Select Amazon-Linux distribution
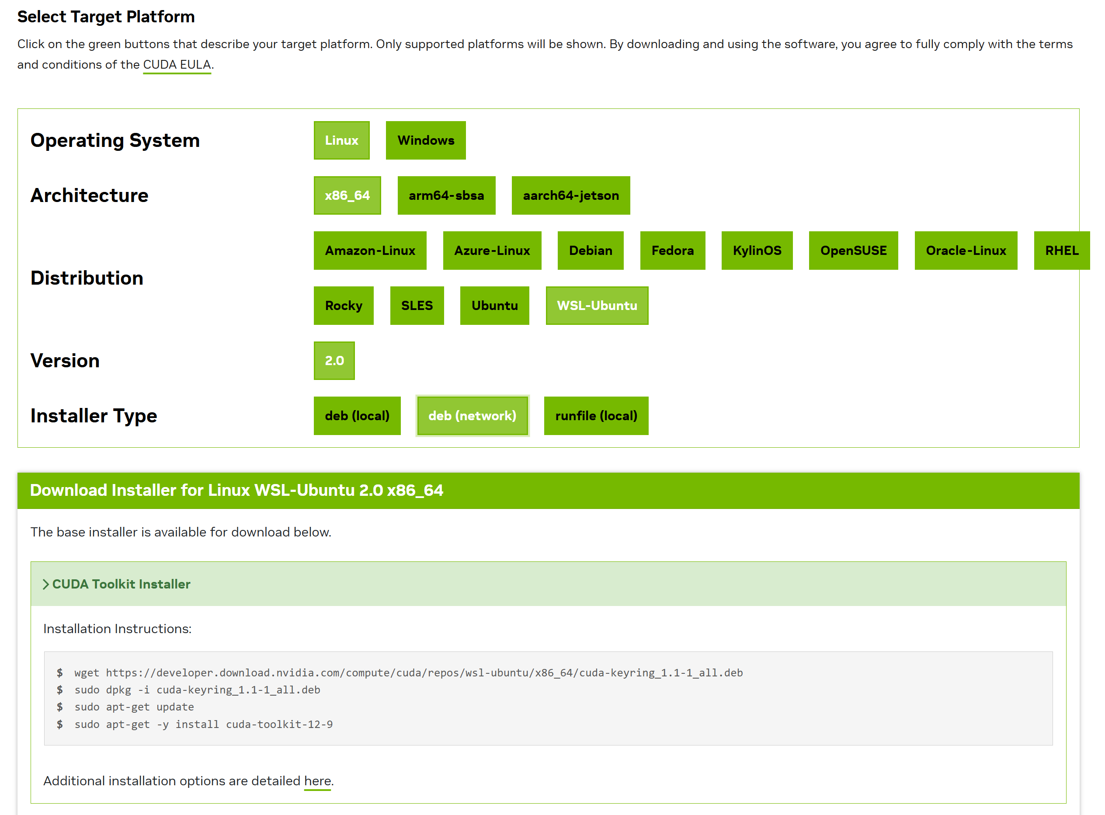Screen dimensions: 1105x815 pyautogui.click(x=369, y=251)
